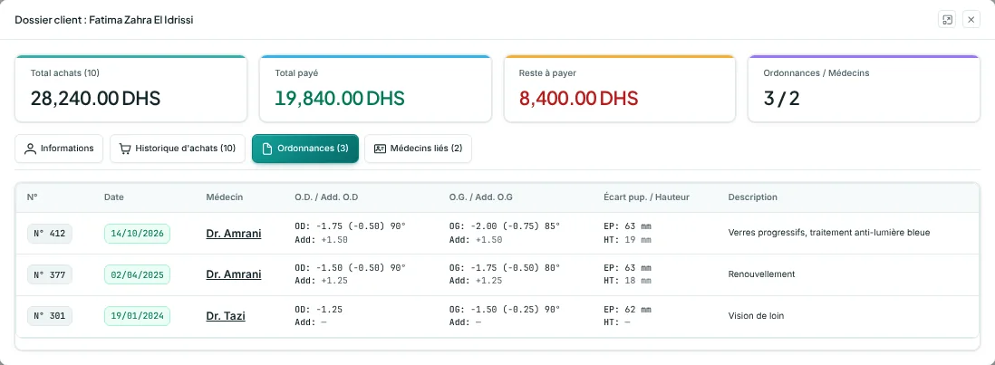The image size is (995, 365).
Task: Click value 'OD: -1.50 (-0.50) 90°'
Action: click(351, 267)
